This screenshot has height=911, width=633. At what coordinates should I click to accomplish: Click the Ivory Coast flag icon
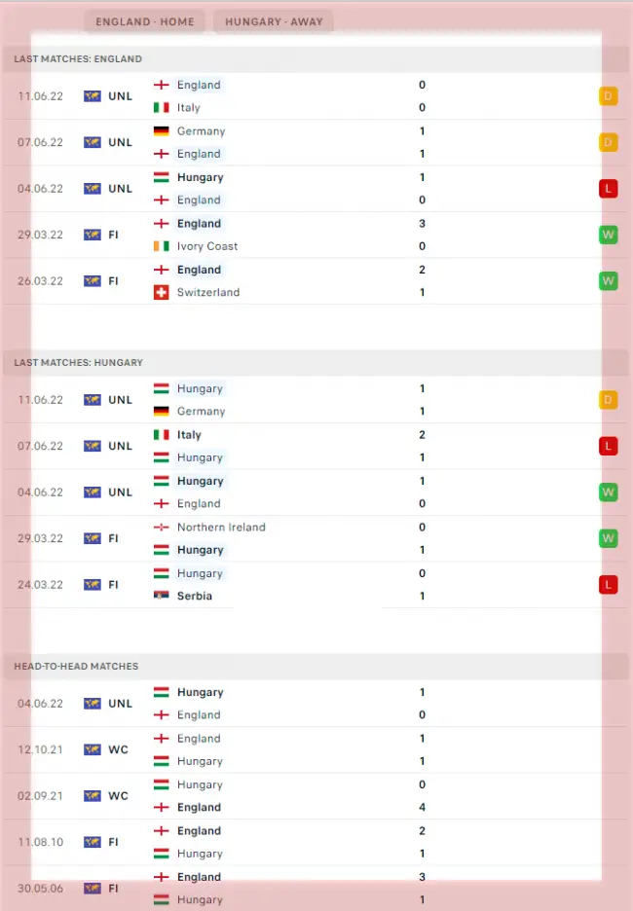click(x=162, y=246)
